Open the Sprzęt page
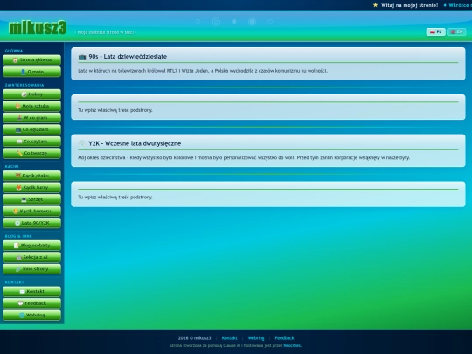472x354 pixels. [x=31, y=199]
